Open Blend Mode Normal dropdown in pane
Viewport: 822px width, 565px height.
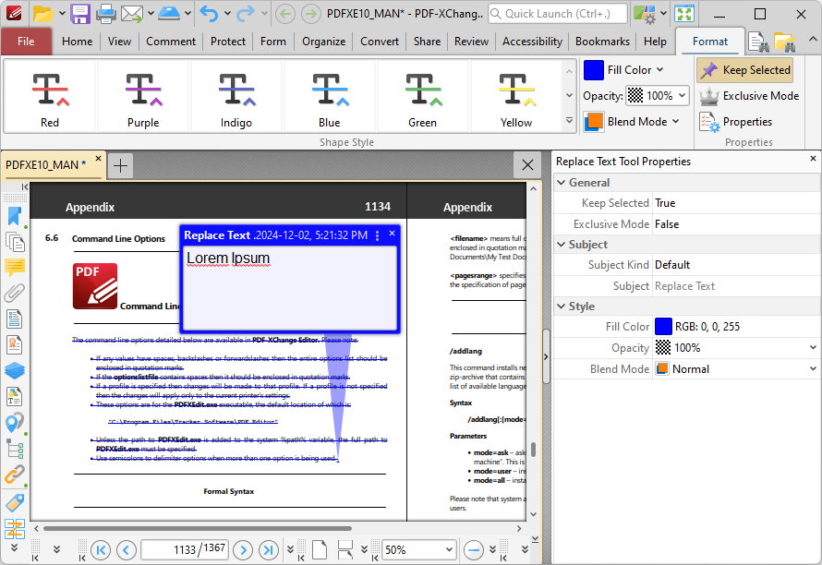coord(813,369)
